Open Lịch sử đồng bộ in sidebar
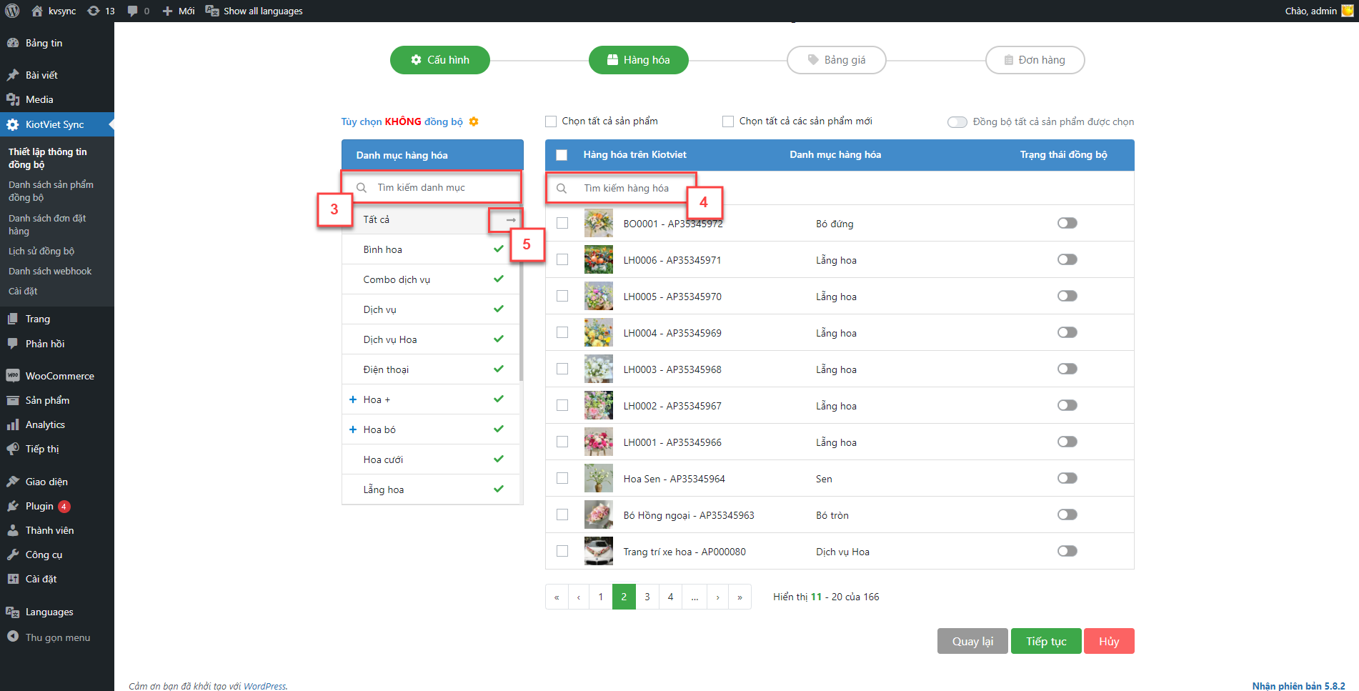This screenshot has height=691, width=1359. (x=41, y=251)
